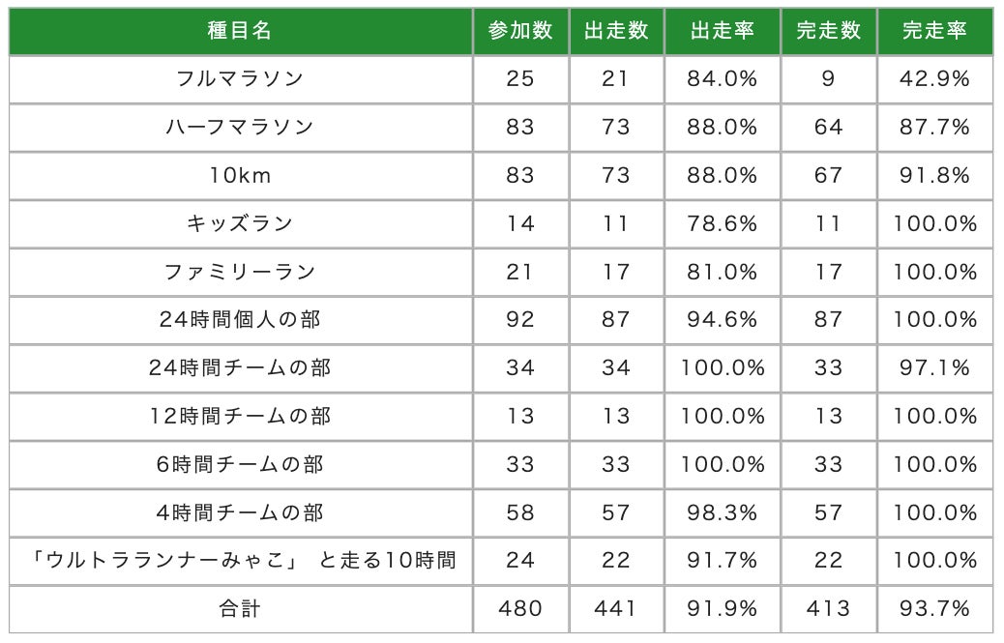Click the 出走率 column header
The height and width of the screenshot is (643, 1004).
(x=722, y=31)
